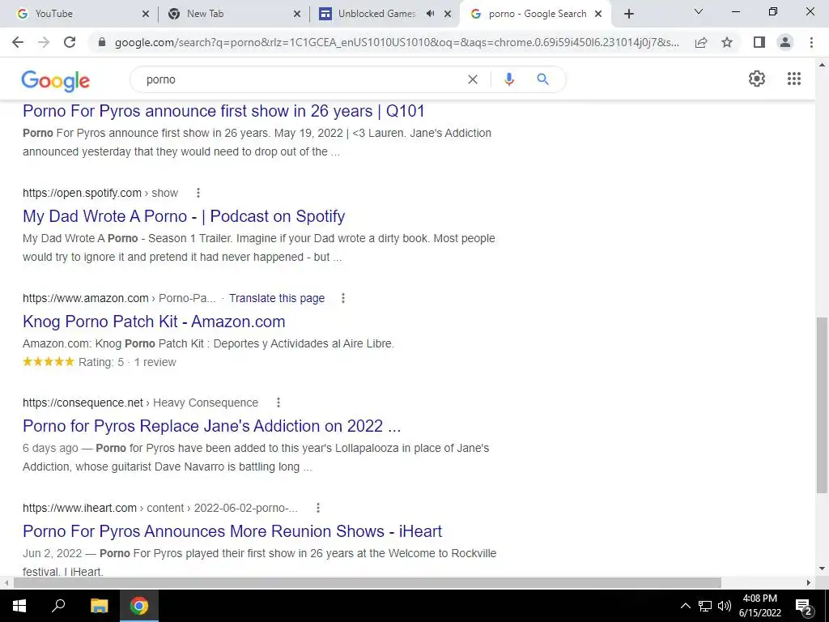The height and width of the screenshot is (622, 829).
Task: Open the browser side panel
Action: 759,42
